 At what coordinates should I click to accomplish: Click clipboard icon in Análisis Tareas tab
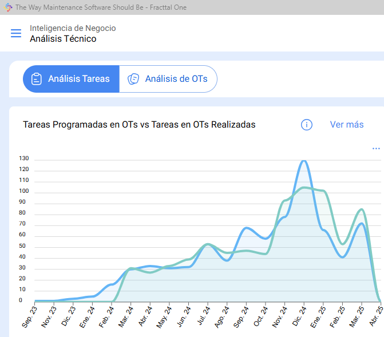pyautogui.click(x=37, y=79)
